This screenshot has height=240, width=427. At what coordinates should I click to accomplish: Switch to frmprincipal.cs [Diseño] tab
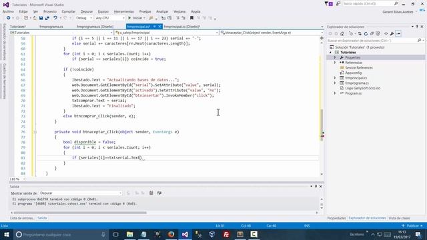coord(182,27)
